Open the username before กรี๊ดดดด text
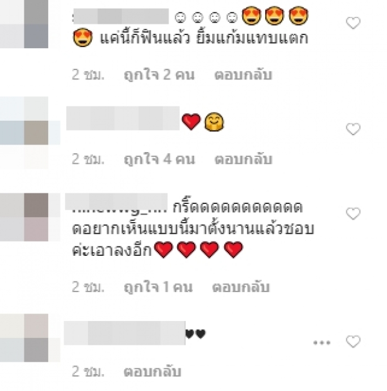 click(116, 202)
